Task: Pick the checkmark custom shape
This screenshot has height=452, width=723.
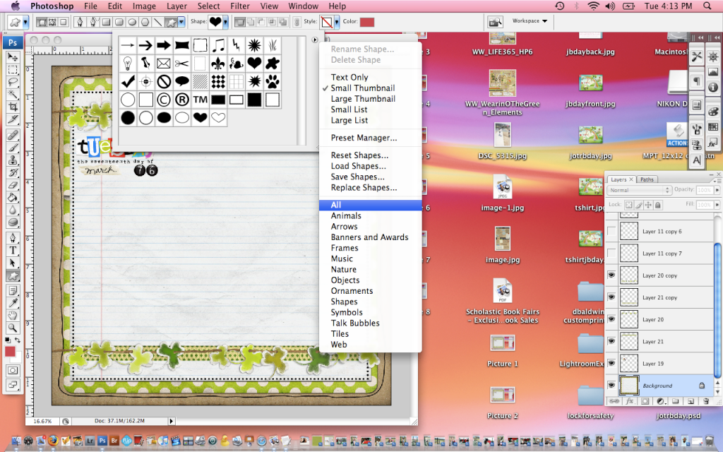Action: click(x=128, y=82)
